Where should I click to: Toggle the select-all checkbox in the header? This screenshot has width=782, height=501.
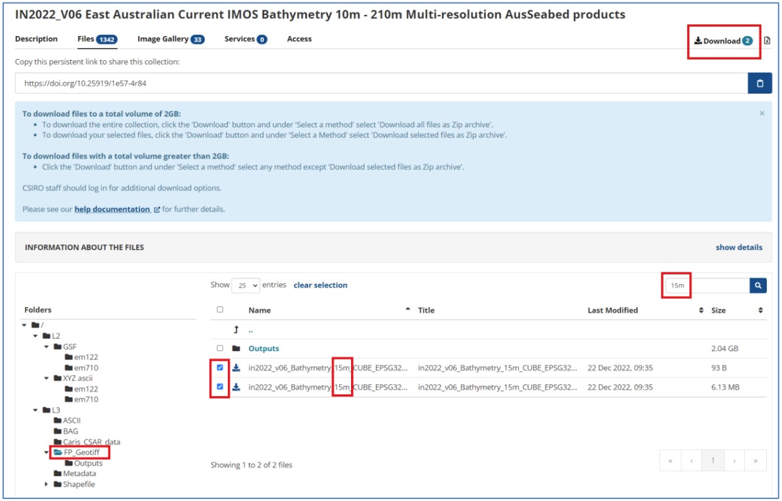[220, 310]
